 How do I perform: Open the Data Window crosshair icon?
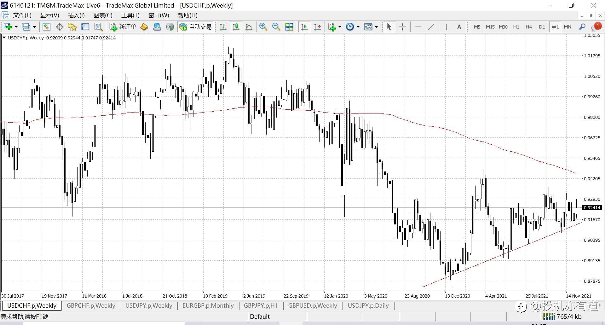59,27
